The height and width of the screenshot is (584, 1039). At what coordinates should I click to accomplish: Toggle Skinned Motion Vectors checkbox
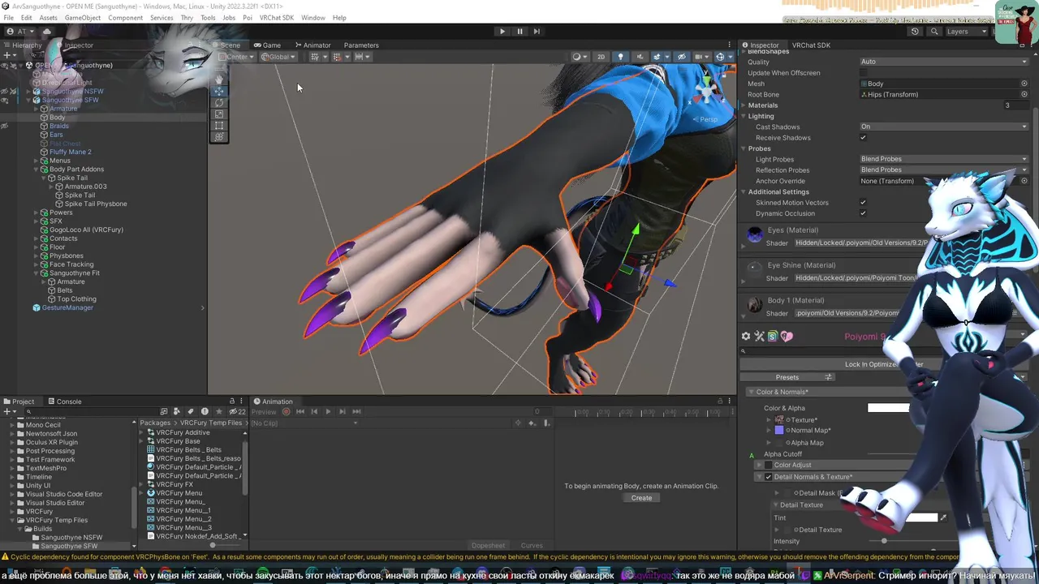864,203
